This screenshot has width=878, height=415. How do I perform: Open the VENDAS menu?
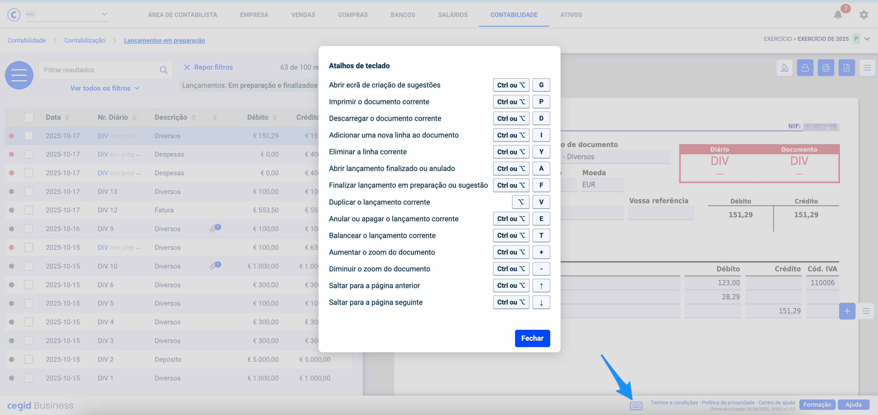pos(303,15)
